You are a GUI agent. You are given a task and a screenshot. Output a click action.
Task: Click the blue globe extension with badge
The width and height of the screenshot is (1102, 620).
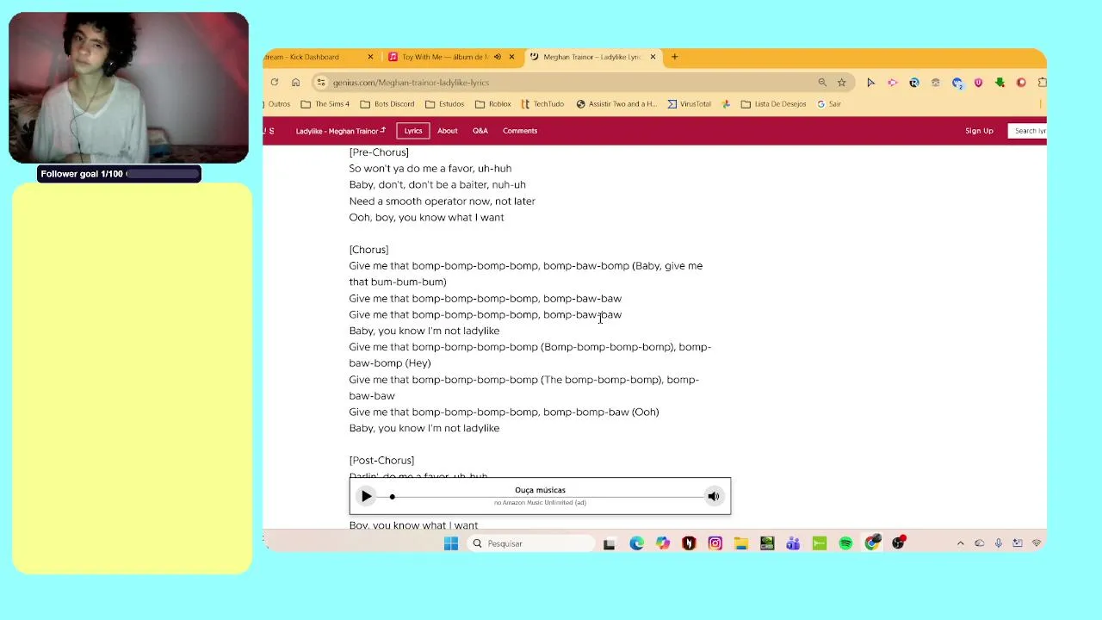click(957, 83)
